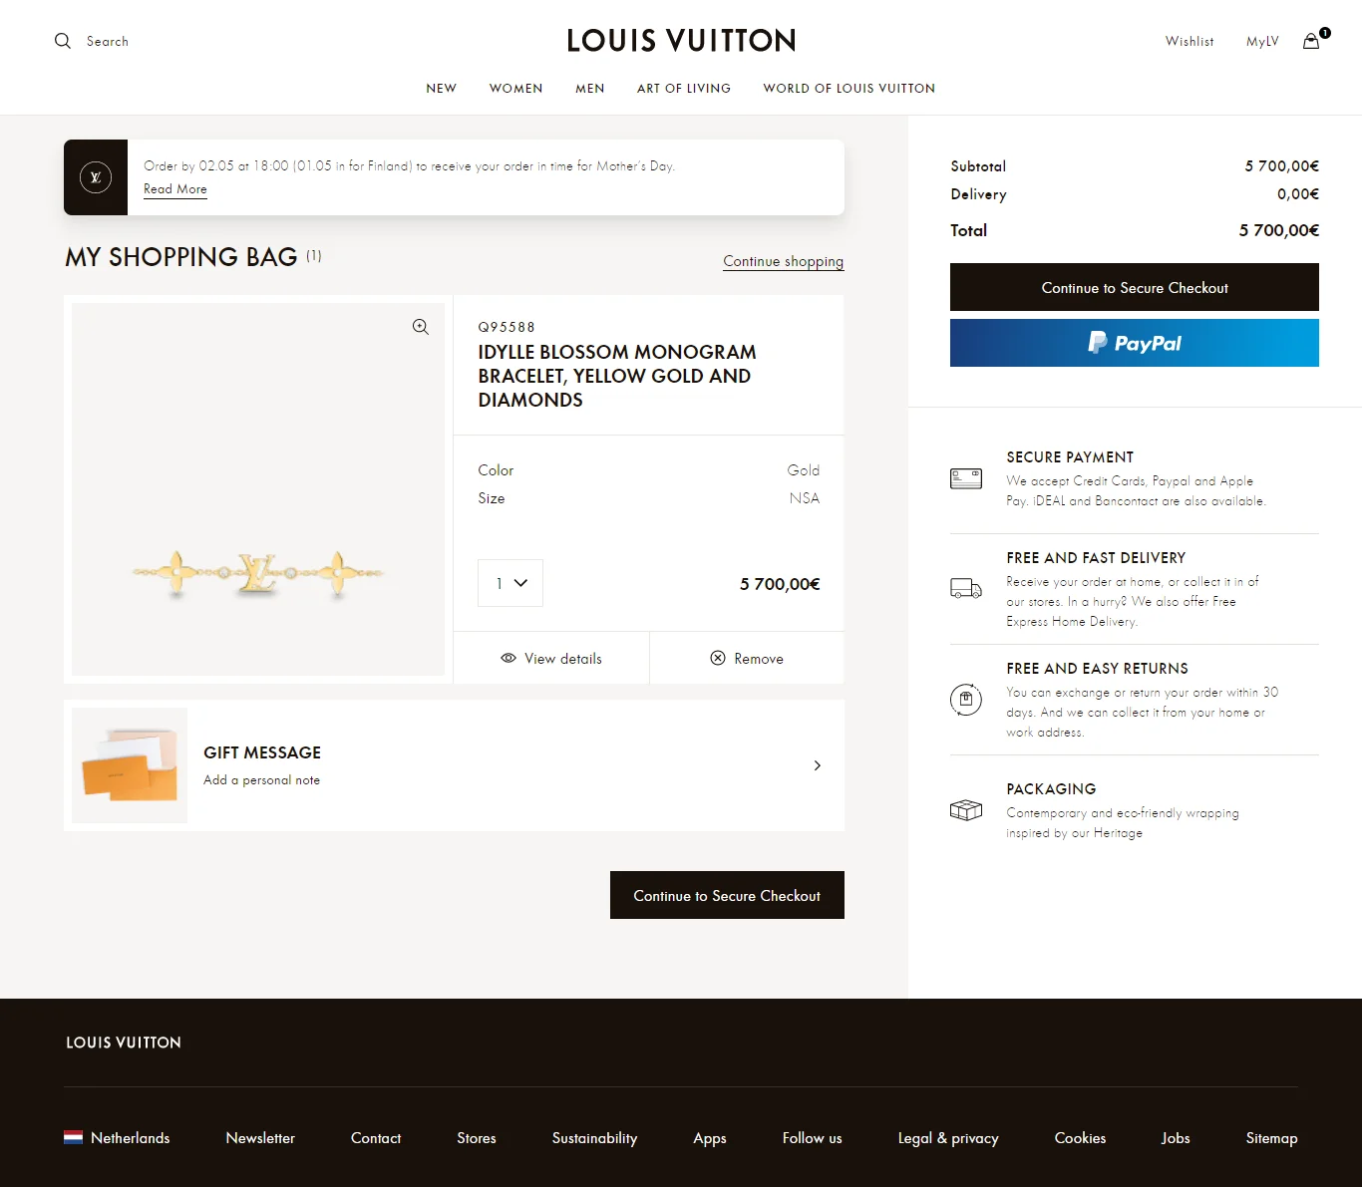Click the Louis Vuitton header logo
Viewport: 1362px width, 1187px height.
(681, 41)
